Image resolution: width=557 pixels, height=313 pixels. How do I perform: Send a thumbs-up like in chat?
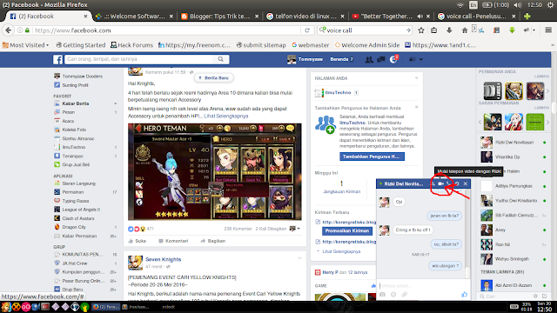464,295
